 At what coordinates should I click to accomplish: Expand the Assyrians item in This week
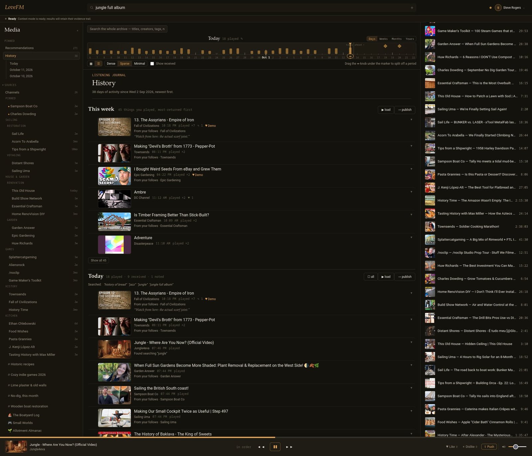click(x=411, y=120)
